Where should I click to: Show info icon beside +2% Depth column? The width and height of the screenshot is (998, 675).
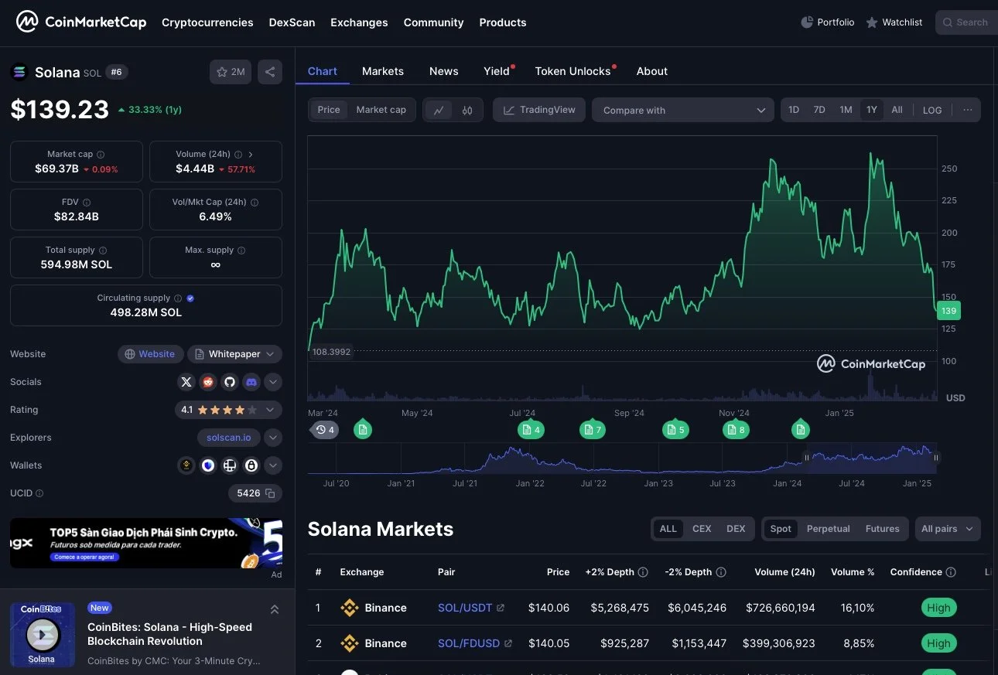[x=642, y=572]
